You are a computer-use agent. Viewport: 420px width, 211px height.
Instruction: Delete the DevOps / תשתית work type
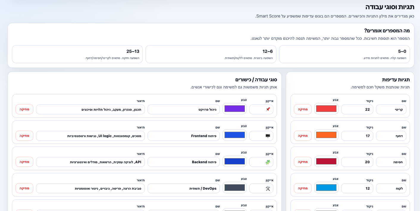(x=24, y=188)
